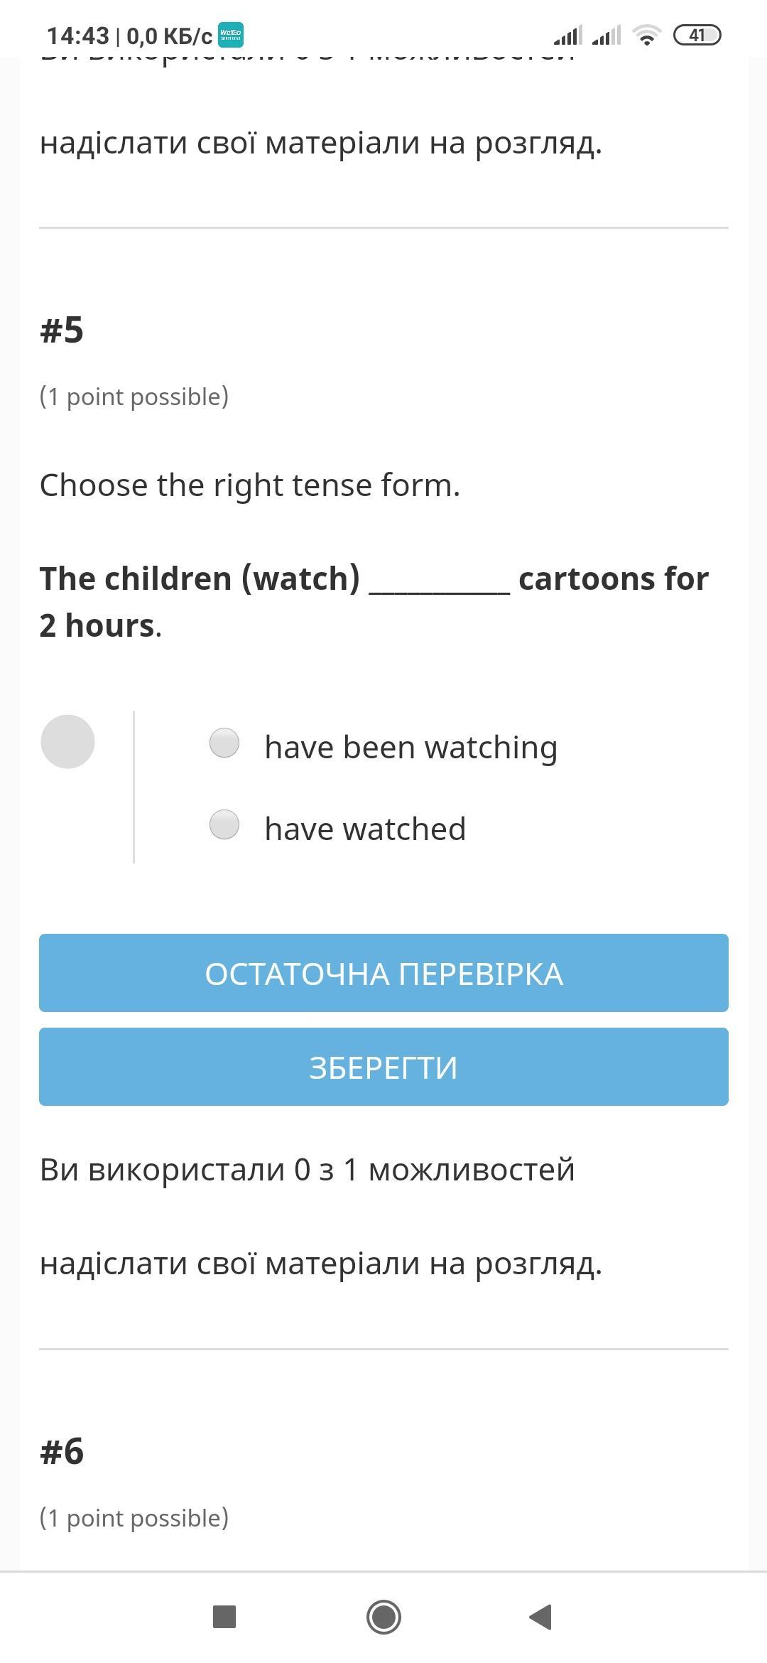Tap the Android home circle icon
767x1663 pixels.
(383, 1617)
